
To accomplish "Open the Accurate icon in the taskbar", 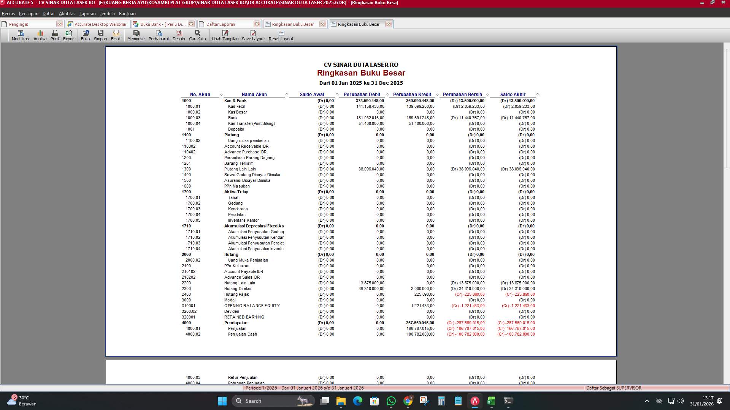I will (x=474, y=401).
